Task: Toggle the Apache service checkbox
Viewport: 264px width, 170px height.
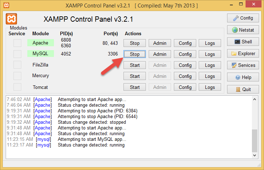Action: [17, 43]
